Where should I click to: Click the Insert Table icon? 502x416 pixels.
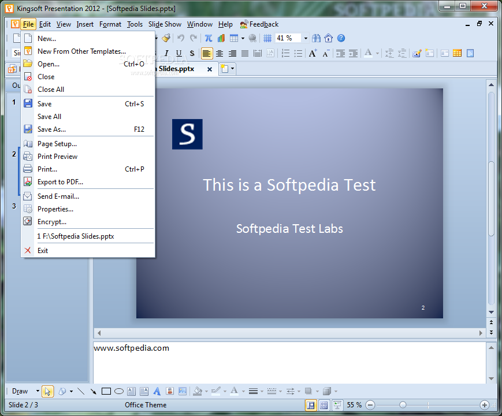pyautogui.click(x=234, y=38)
